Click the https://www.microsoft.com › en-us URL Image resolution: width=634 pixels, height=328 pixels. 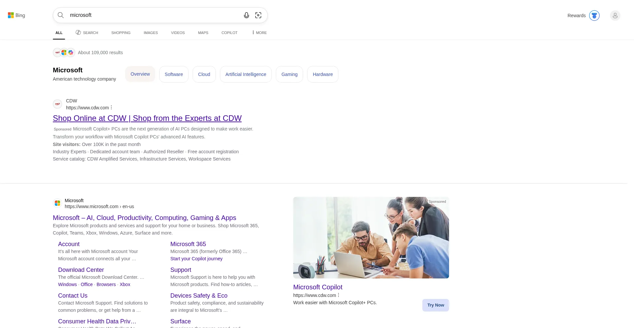tap(99, 206)
